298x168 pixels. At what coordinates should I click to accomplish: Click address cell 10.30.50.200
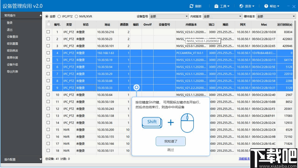(107, 130)
